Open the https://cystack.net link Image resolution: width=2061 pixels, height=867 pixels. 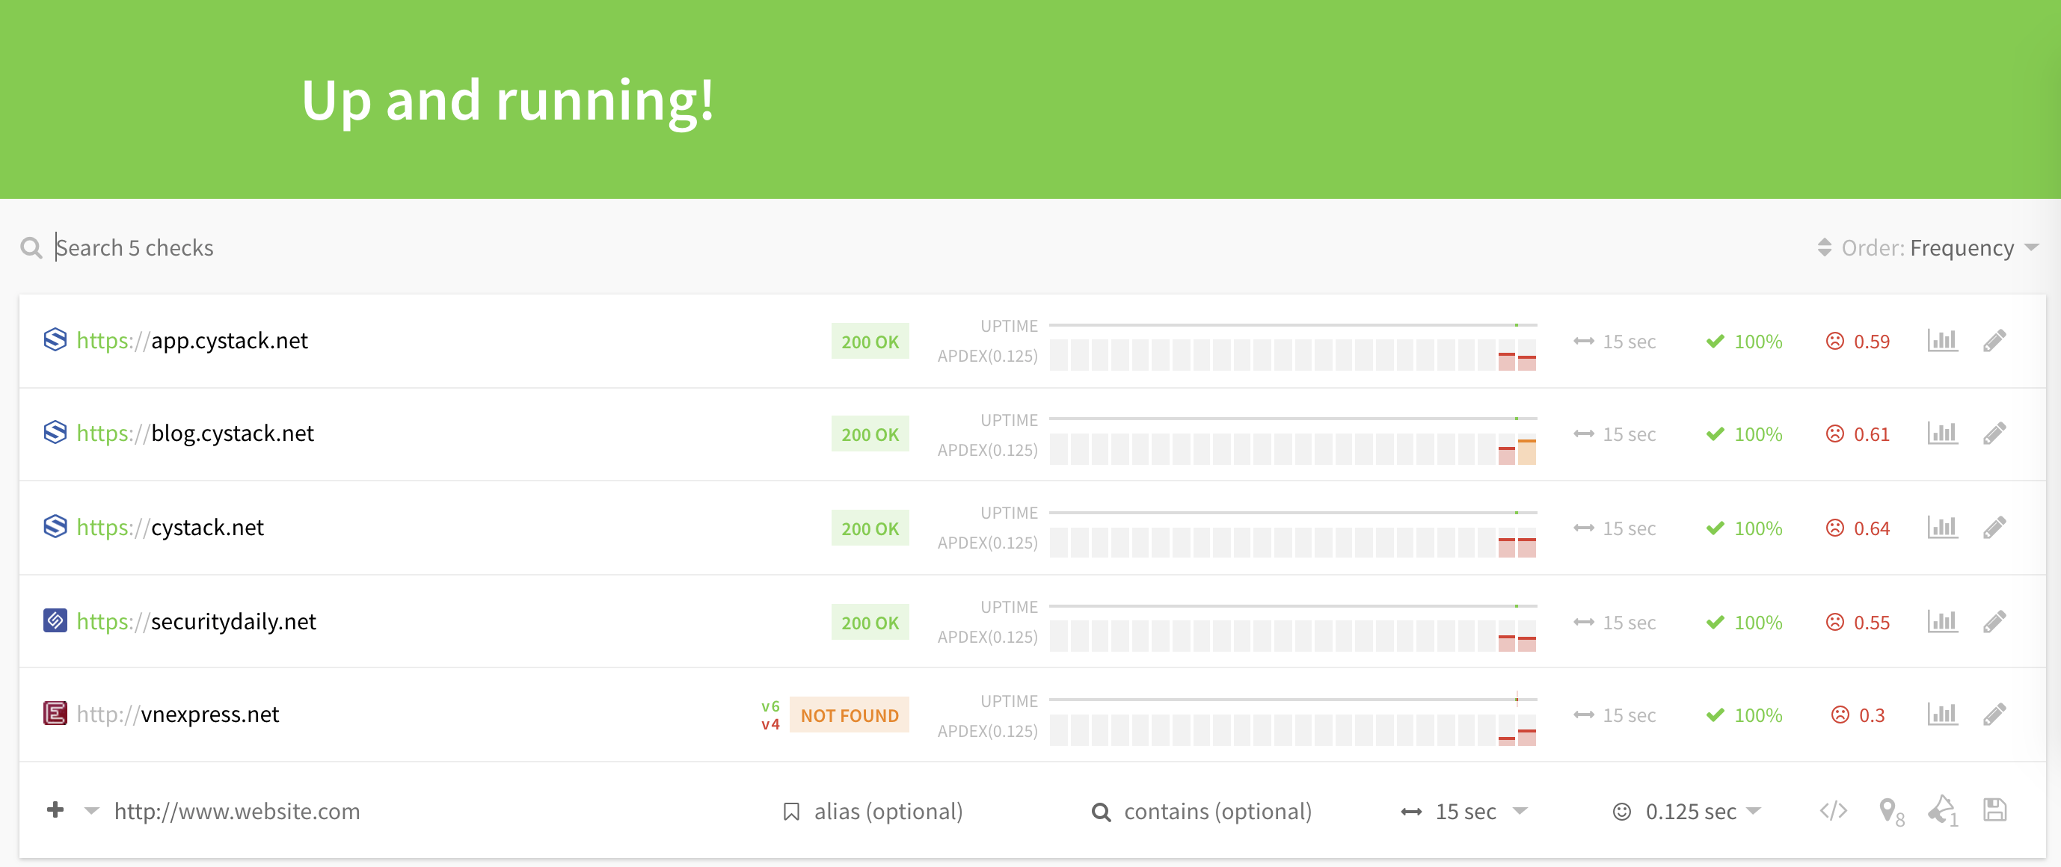pyautogui.click(x=170, y=528)
